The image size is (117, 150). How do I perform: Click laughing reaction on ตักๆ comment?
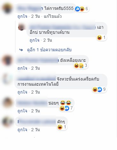coord(60,127)
